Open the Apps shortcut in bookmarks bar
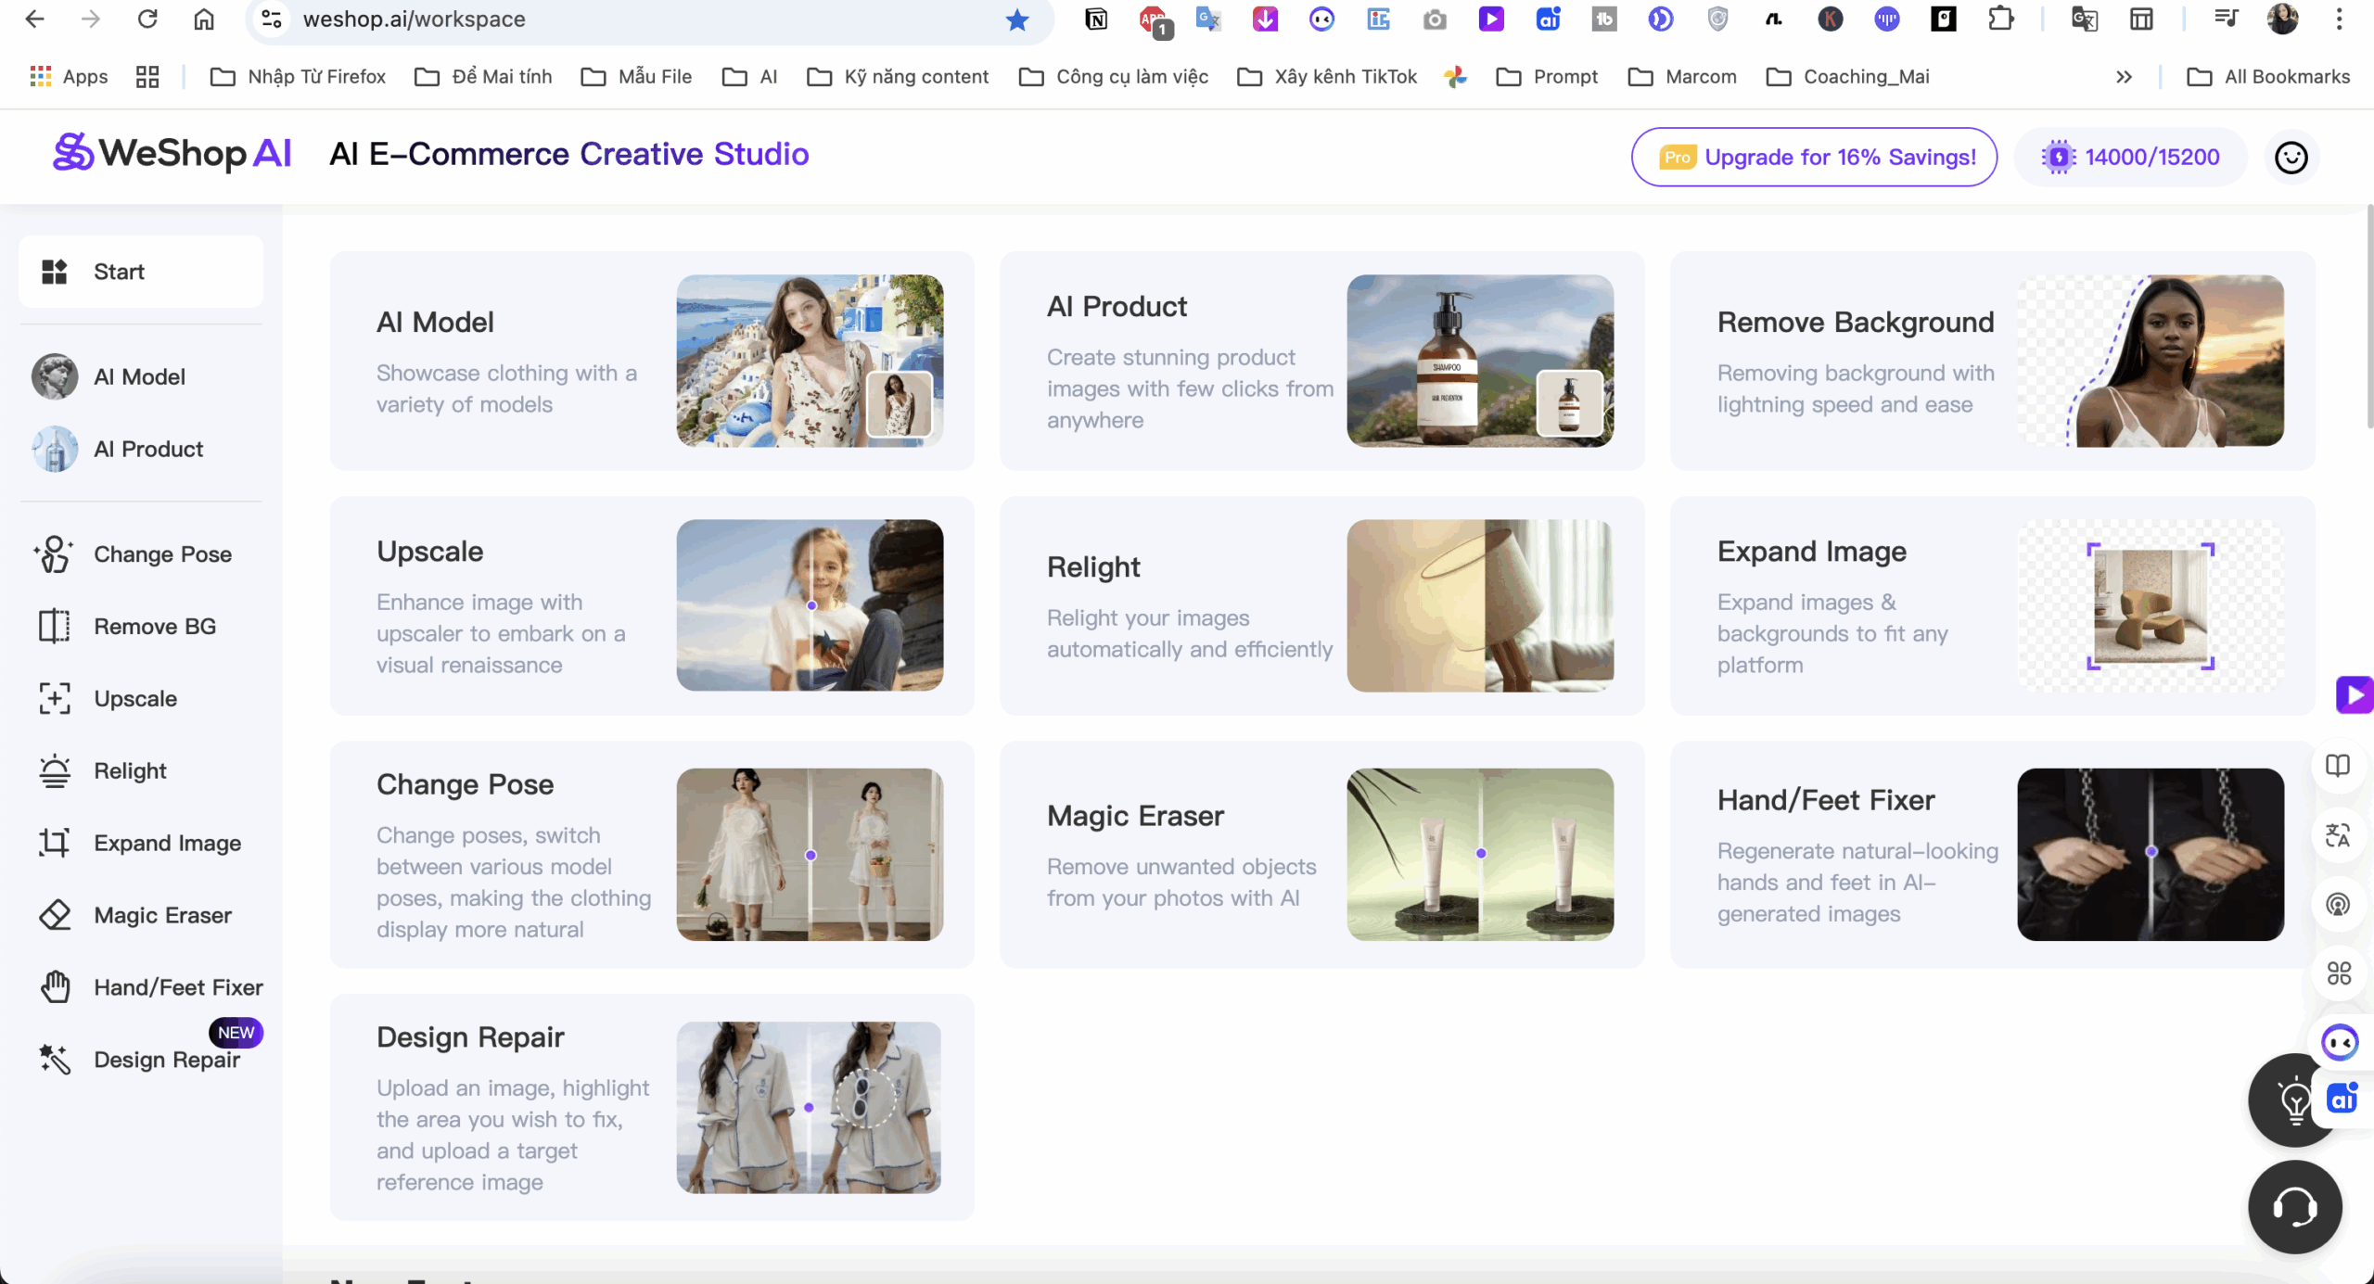The width and height of the screenshot is (2374, 1284). coord(69,77)
